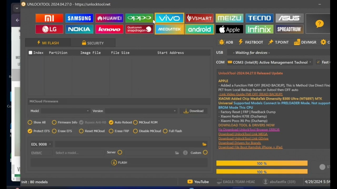Open the 'Link Video Guide FMI OFF' link
Image resolution: width=337 pixels, height=189 pixels.
click(250, 94)
